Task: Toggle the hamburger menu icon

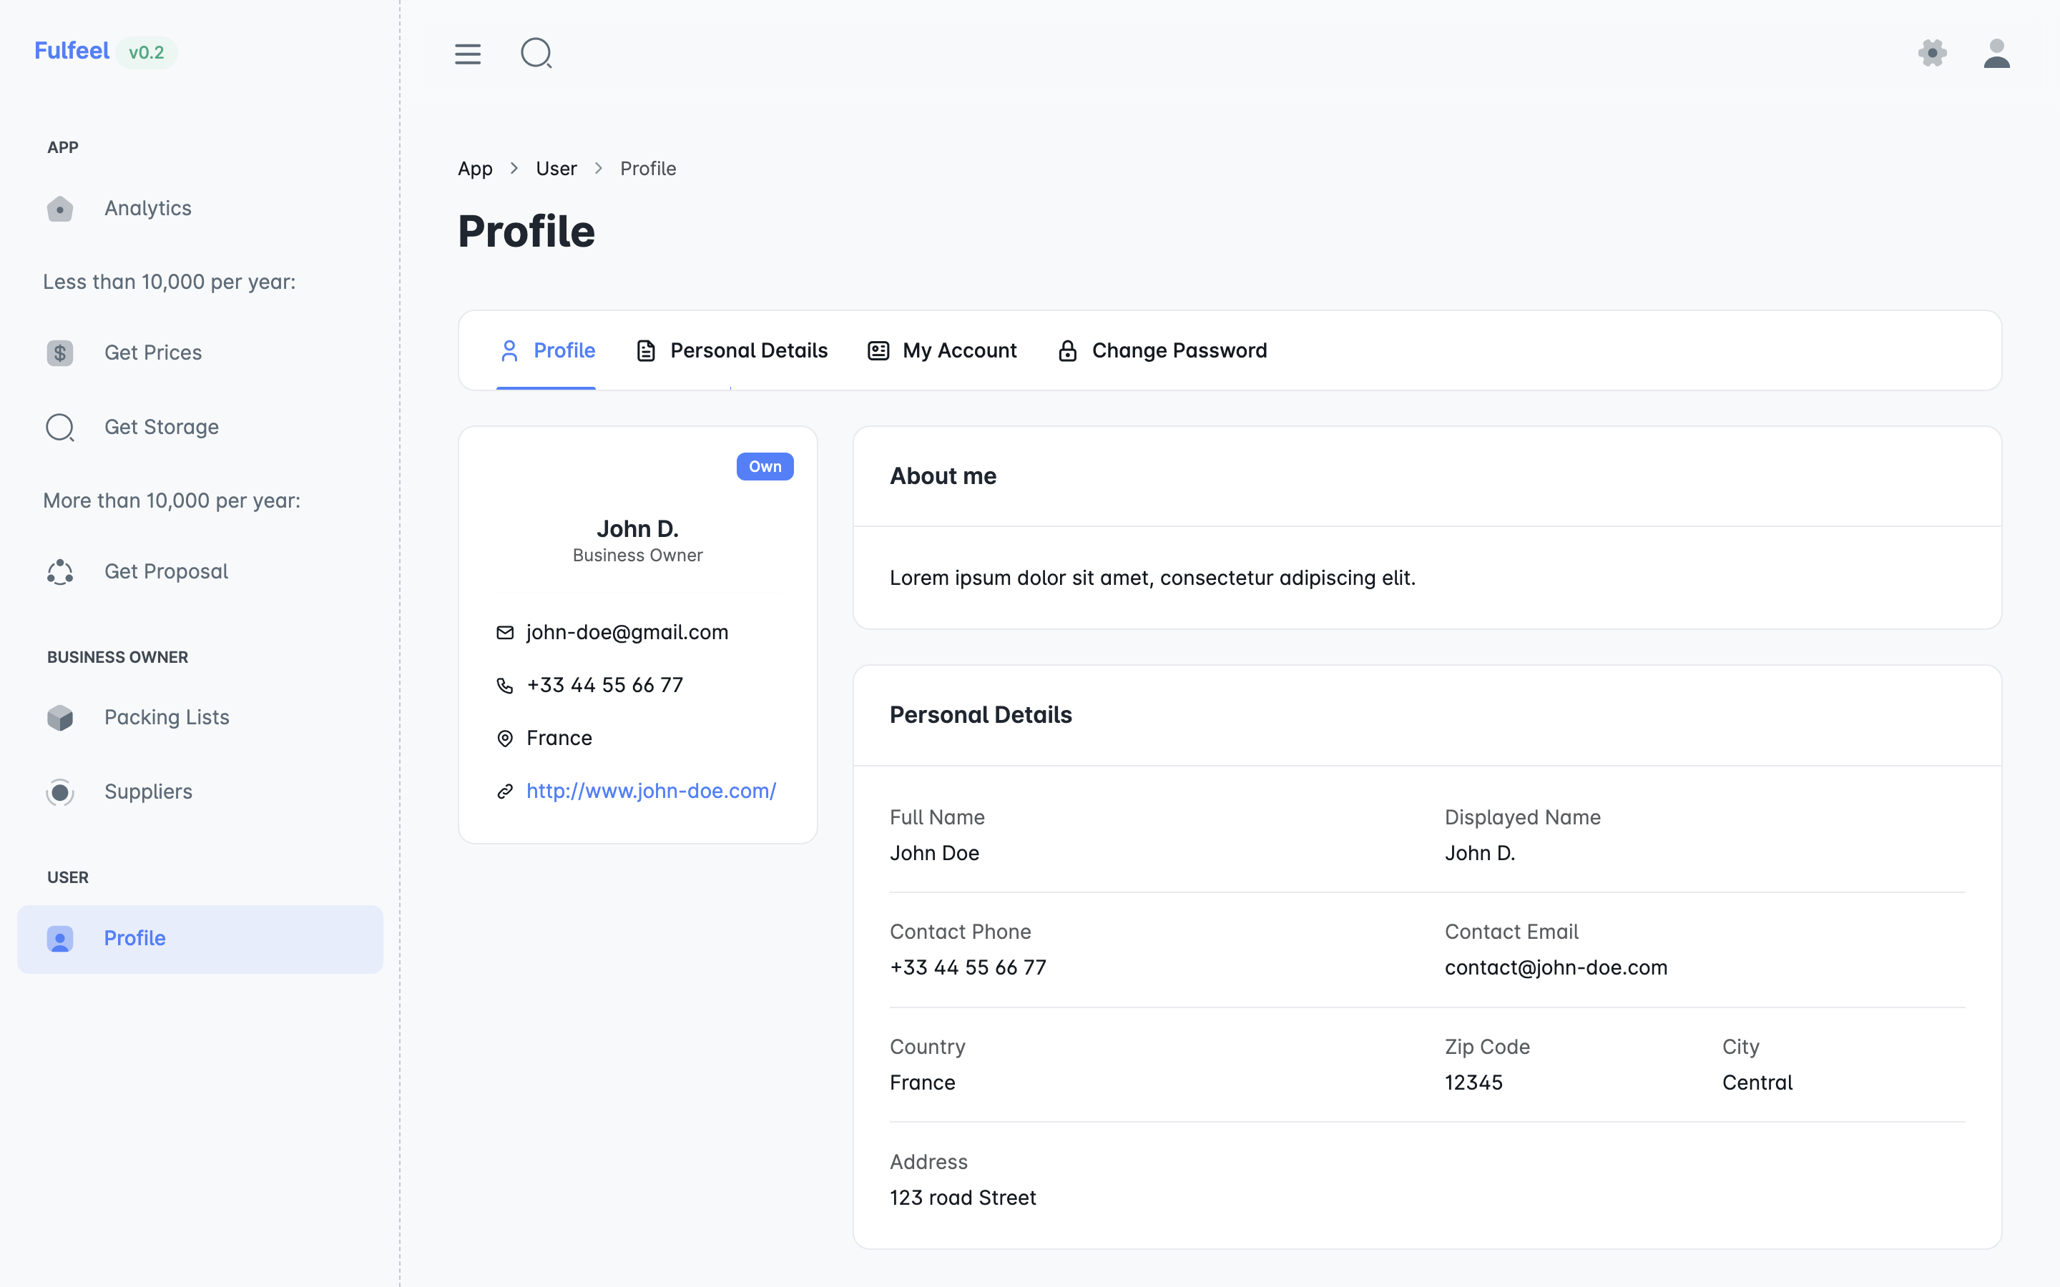Action: [x=467, y=54]
